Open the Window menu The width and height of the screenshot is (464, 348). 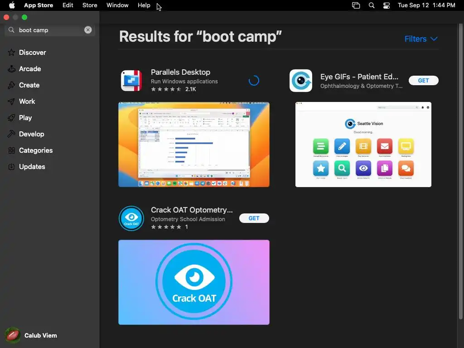coord(117,5)
